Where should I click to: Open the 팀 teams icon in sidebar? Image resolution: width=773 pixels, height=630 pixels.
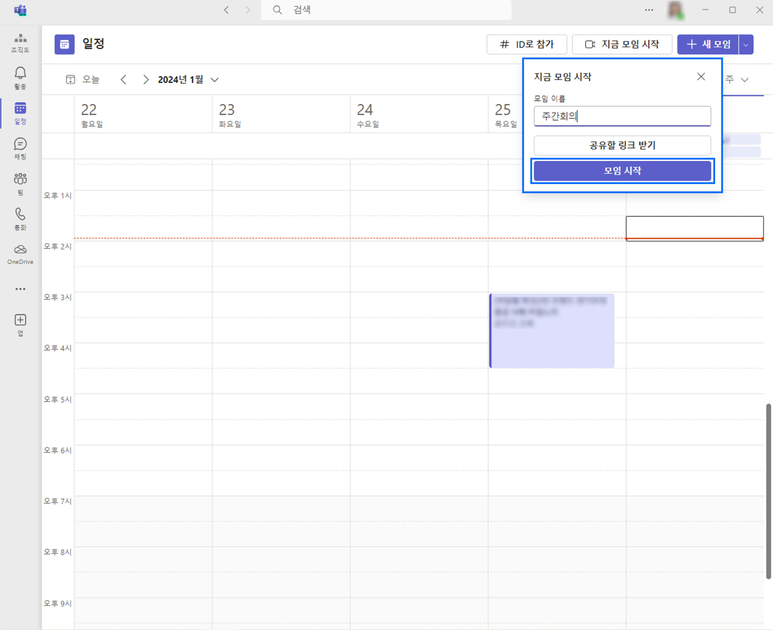pos(20,183)
